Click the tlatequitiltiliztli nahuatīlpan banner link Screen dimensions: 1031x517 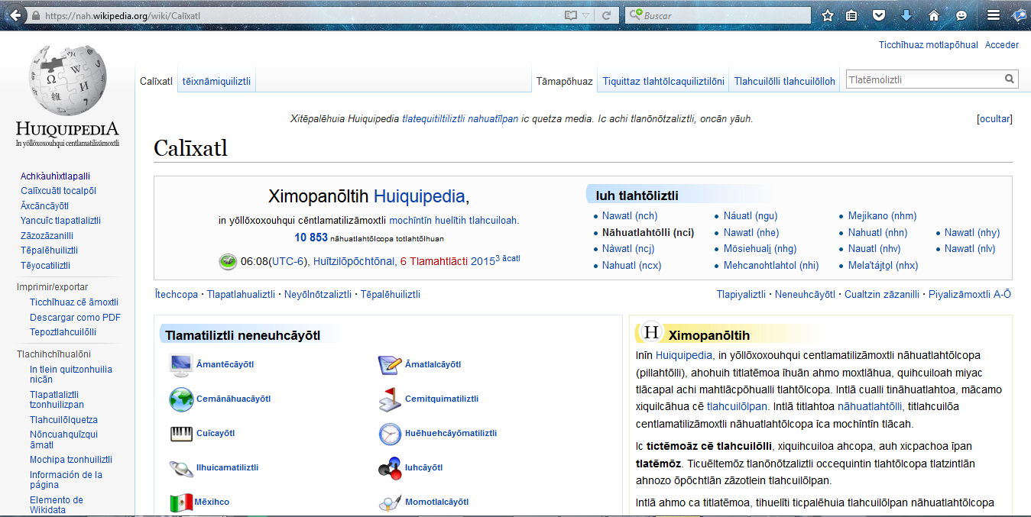[x=460, y=119]
